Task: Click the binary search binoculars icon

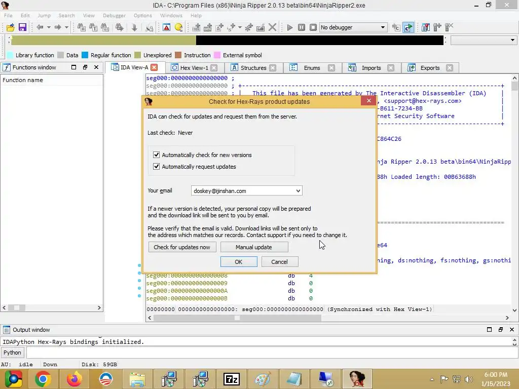Action: (105, 27)
